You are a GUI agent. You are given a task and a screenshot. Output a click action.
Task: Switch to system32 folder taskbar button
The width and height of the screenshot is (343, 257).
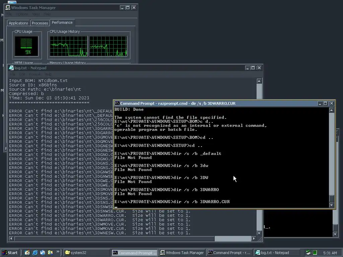click(x=87, y=253)
